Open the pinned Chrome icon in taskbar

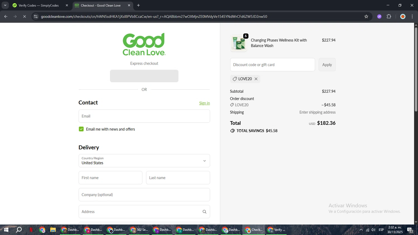click(x=42, y=230)
